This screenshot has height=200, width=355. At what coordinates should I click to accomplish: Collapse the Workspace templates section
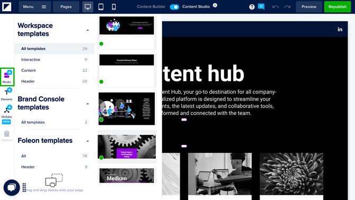point(87,30)
